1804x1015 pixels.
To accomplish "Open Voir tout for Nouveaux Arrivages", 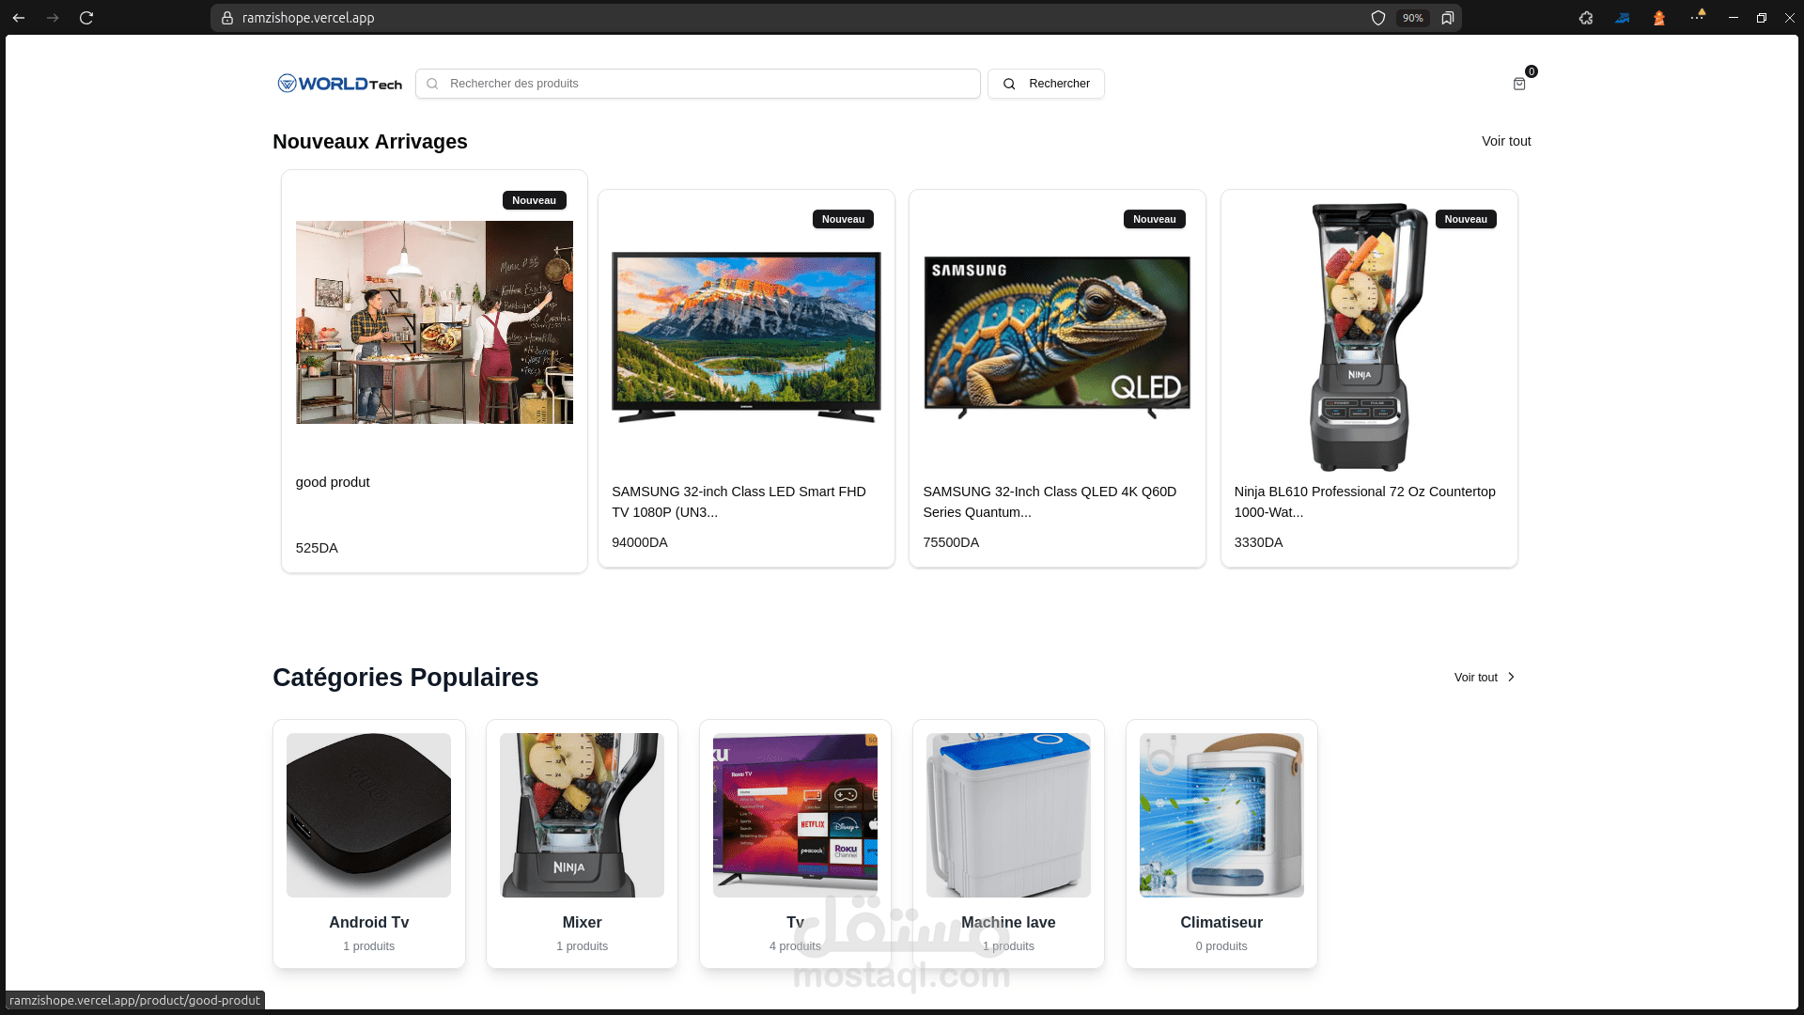I will (x=1506, y=141).
